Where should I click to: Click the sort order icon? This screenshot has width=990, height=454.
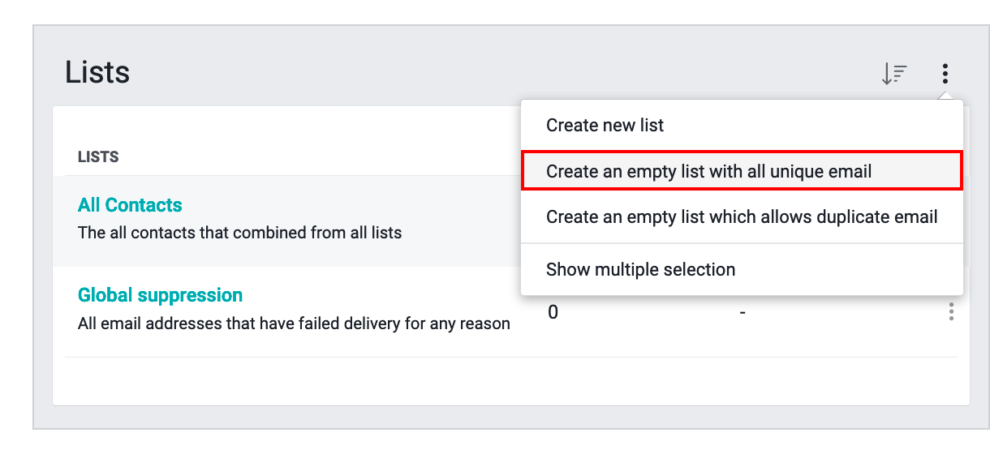pyautogui.click(x=893, y=74)
